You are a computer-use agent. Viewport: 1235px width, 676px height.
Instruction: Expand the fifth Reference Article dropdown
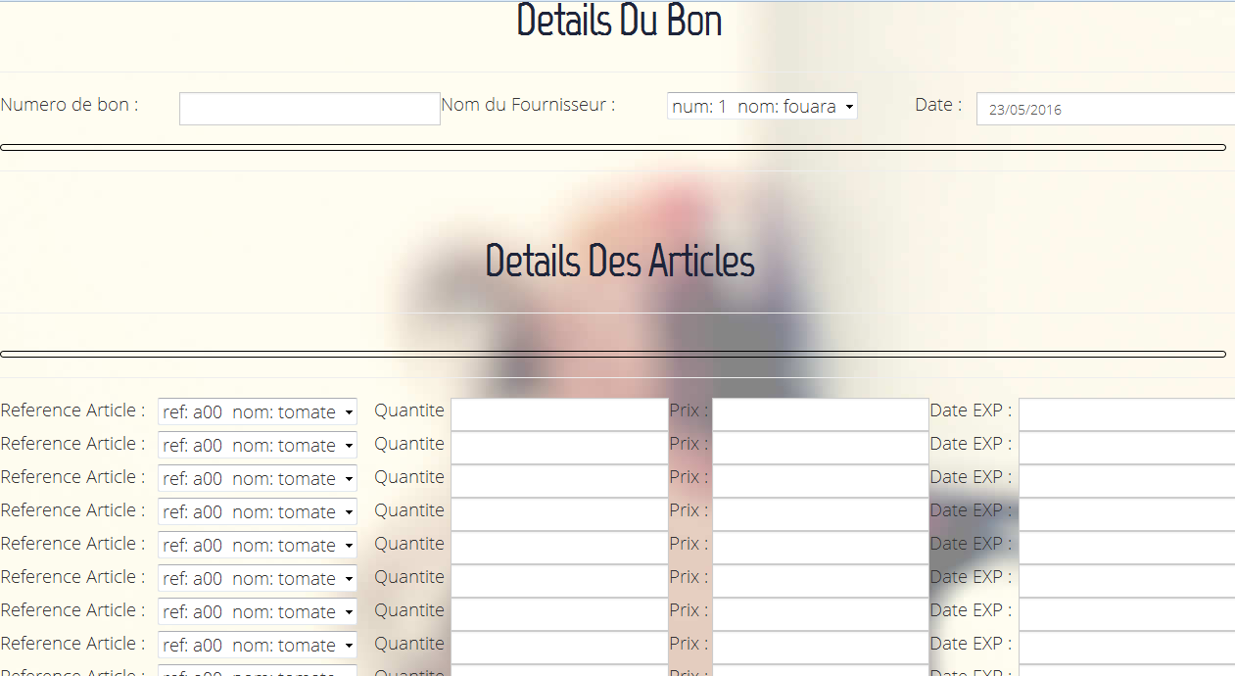(258, 545)
